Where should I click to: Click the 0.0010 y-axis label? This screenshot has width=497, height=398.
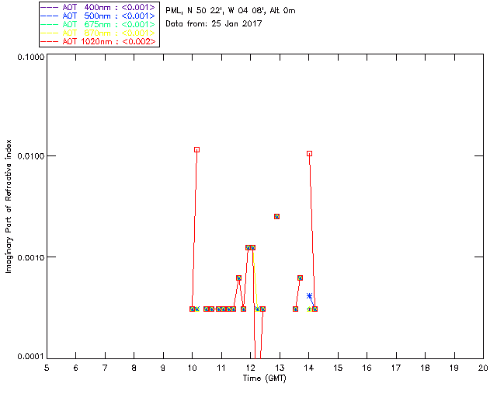click(30, 257)
